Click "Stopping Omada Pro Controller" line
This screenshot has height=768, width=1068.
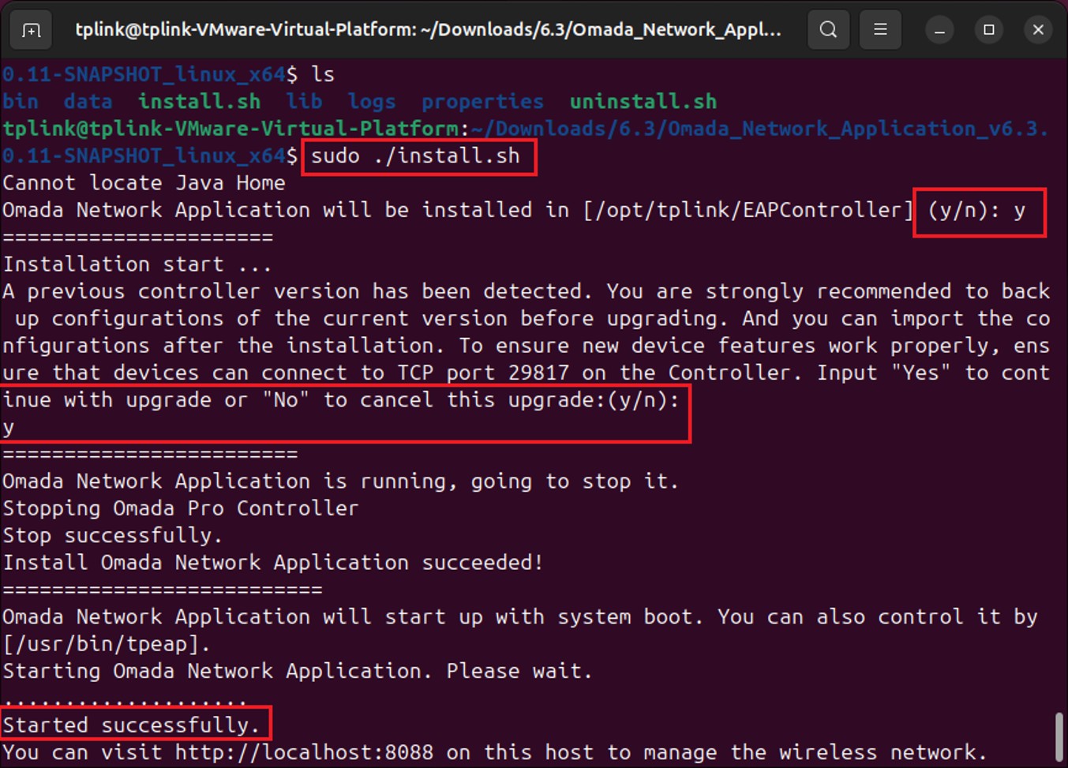coord(180,508)
